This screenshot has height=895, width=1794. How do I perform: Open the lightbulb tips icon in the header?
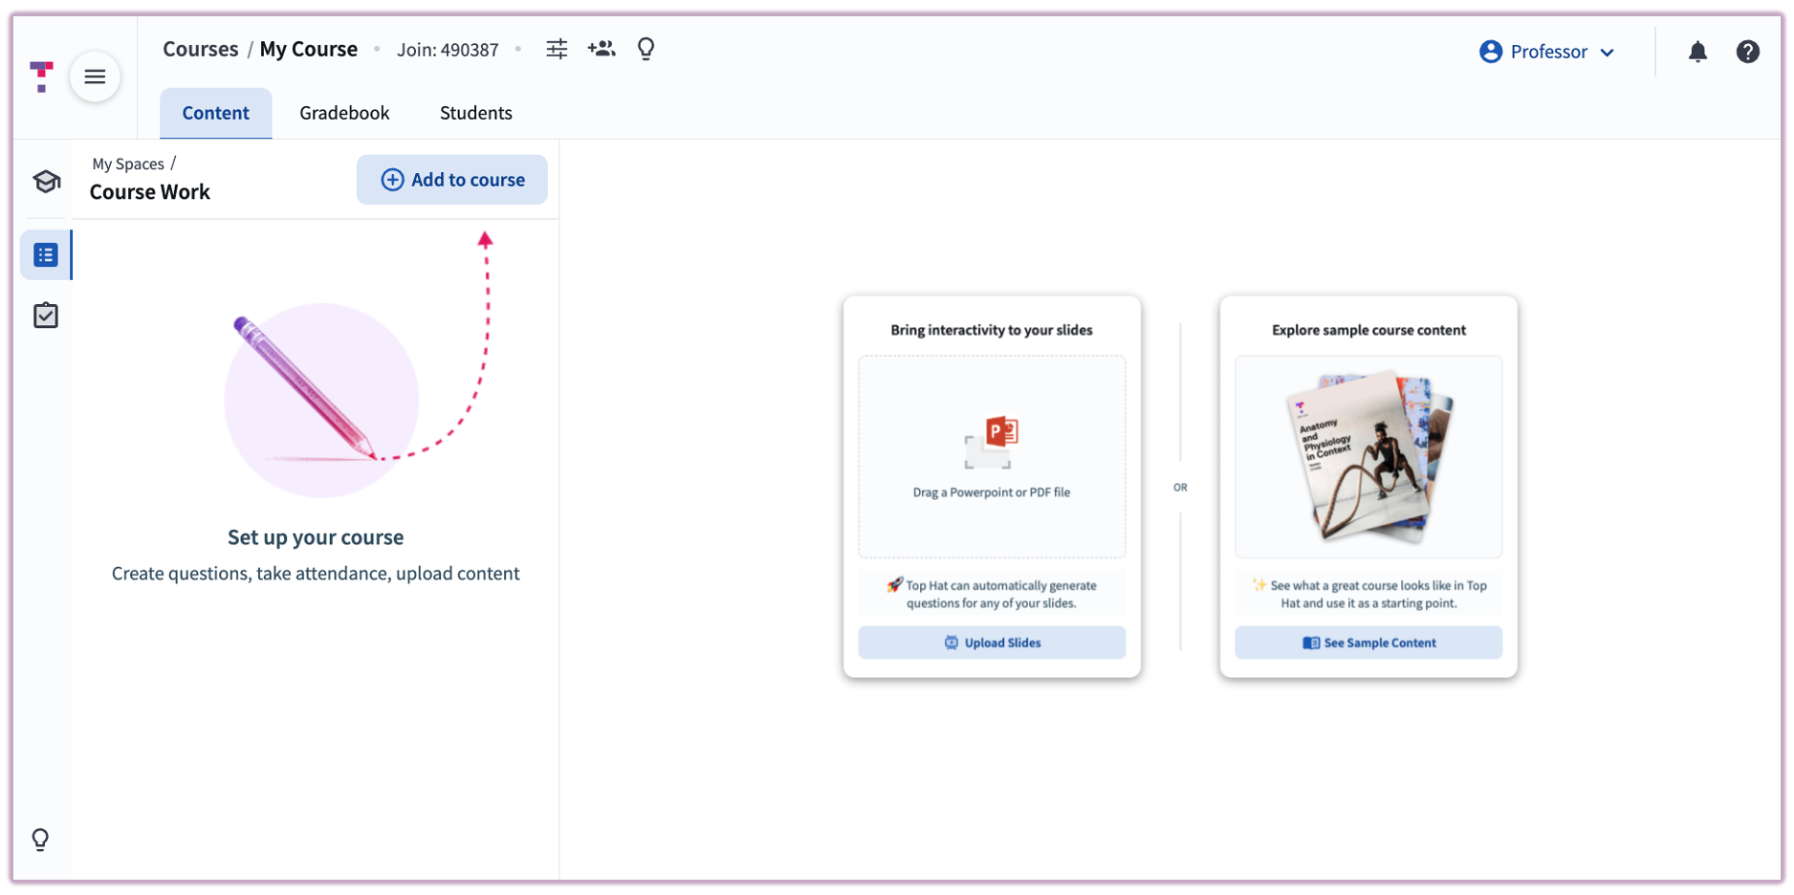click(645, 49)
